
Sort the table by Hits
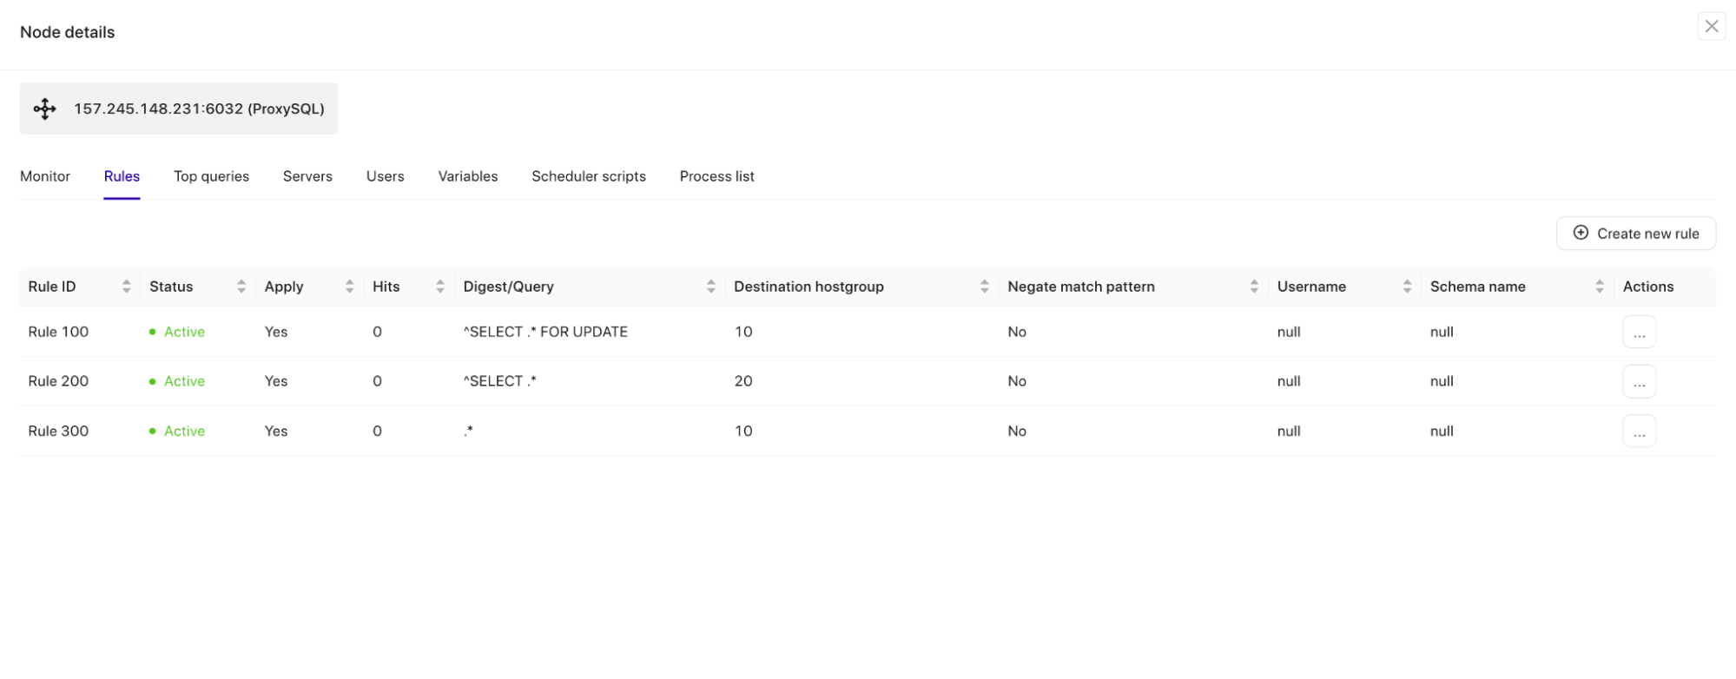tap(439, 286)
